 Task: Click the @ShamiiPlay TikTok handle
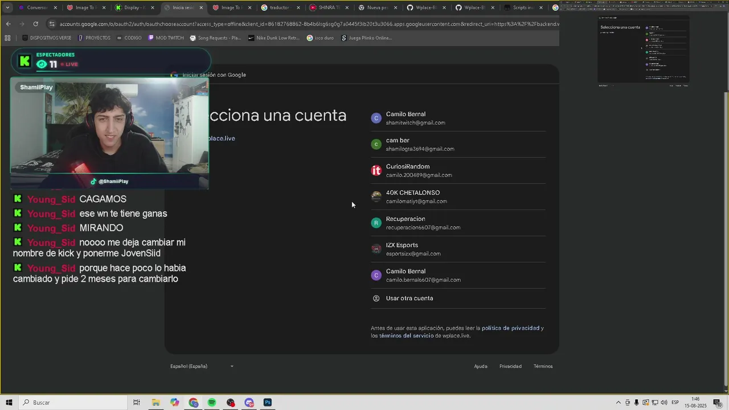coord(113,182)
